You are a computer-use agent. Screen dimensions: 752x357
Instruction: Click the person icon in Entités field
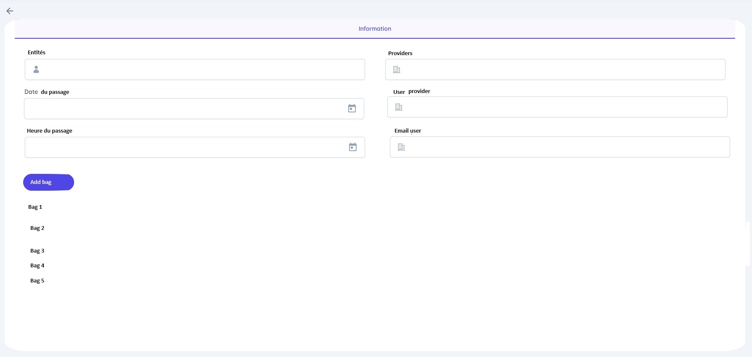pos(36,69)
